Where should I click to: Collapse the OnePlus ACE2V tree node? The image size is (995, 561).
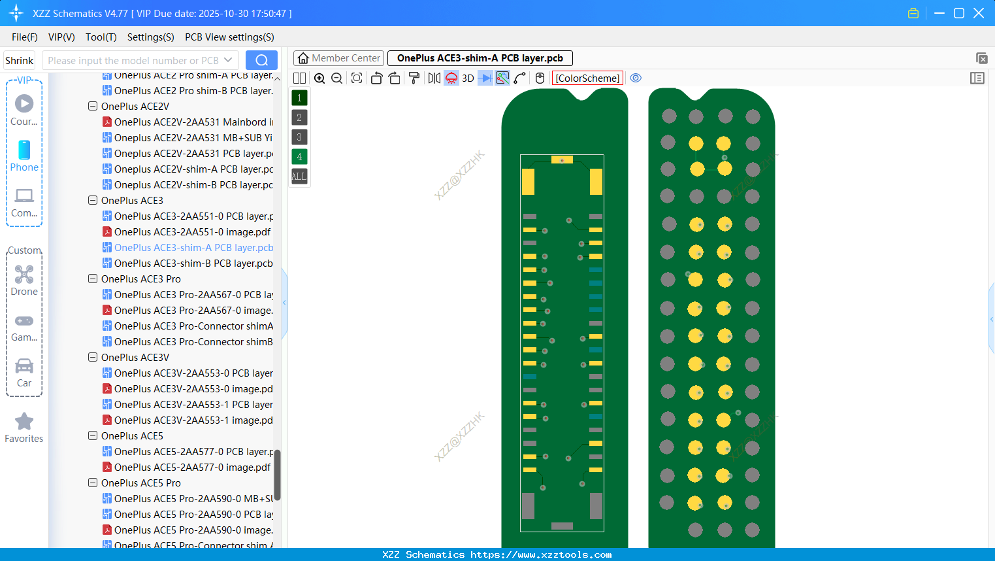93,106
